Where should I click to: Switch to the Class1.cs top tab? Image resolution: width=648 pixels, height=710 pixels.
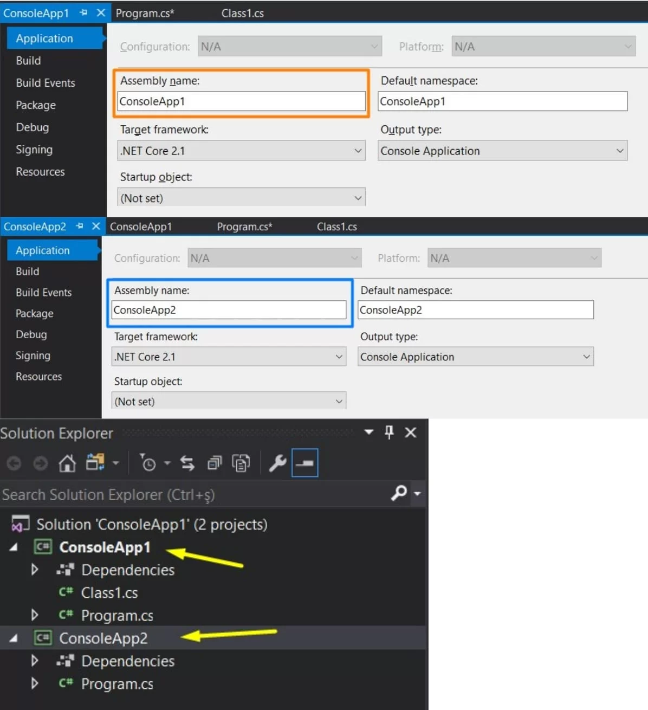point(243,13)
